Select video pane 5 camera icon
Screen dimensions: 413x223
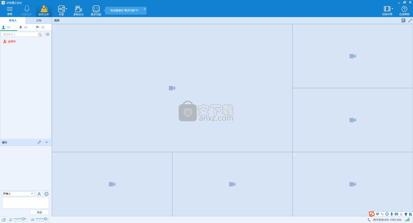point(232,184)
